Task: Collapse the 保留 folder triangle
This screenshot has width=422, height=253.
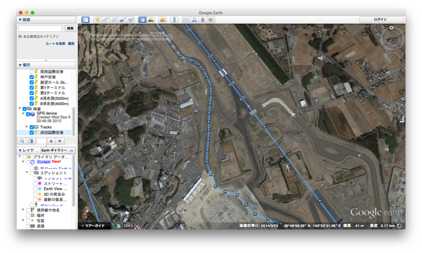Action: (x=20, y=109)
